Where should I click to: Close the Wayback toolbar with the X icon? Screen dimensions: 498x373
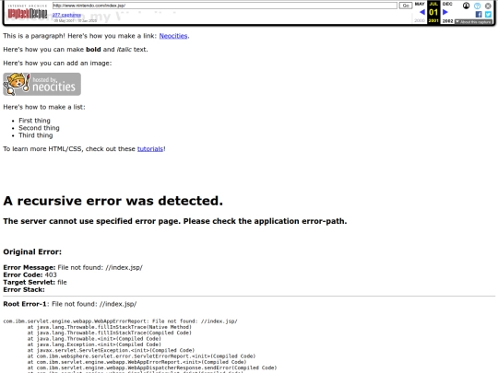click(x=488, y=6)
